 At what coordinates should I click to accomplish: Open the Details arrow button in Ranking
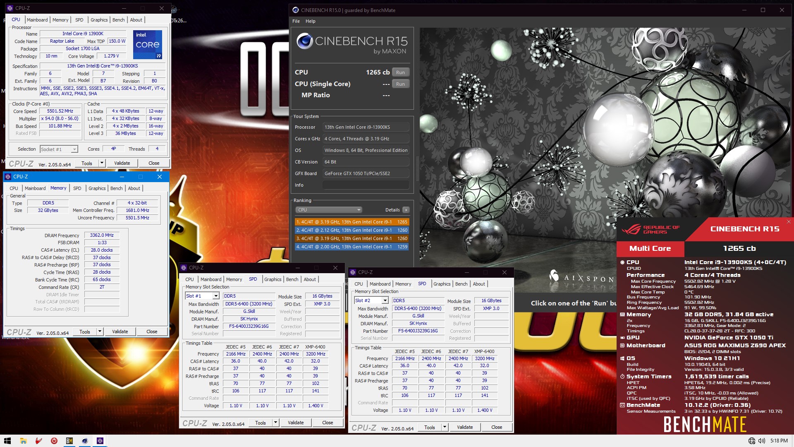(406, 210)
